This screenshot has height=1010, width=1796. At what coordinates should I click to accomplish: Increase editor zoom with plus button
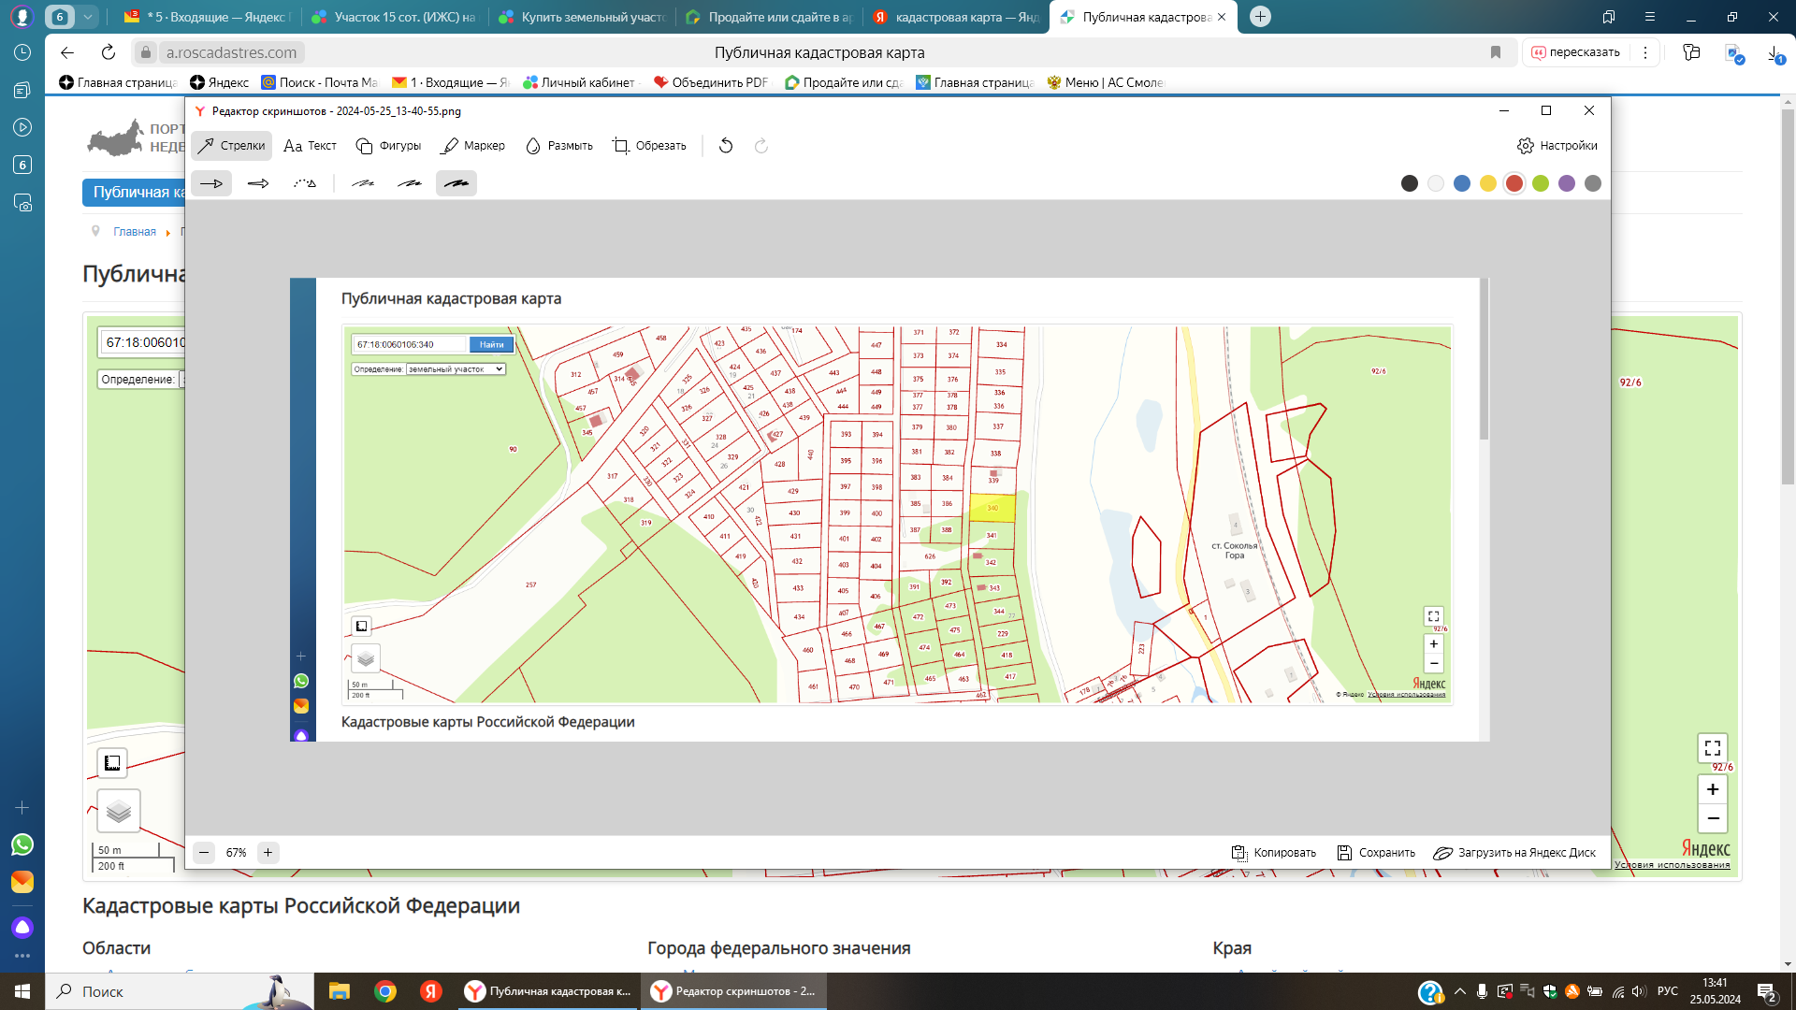(x=268, y=853)
